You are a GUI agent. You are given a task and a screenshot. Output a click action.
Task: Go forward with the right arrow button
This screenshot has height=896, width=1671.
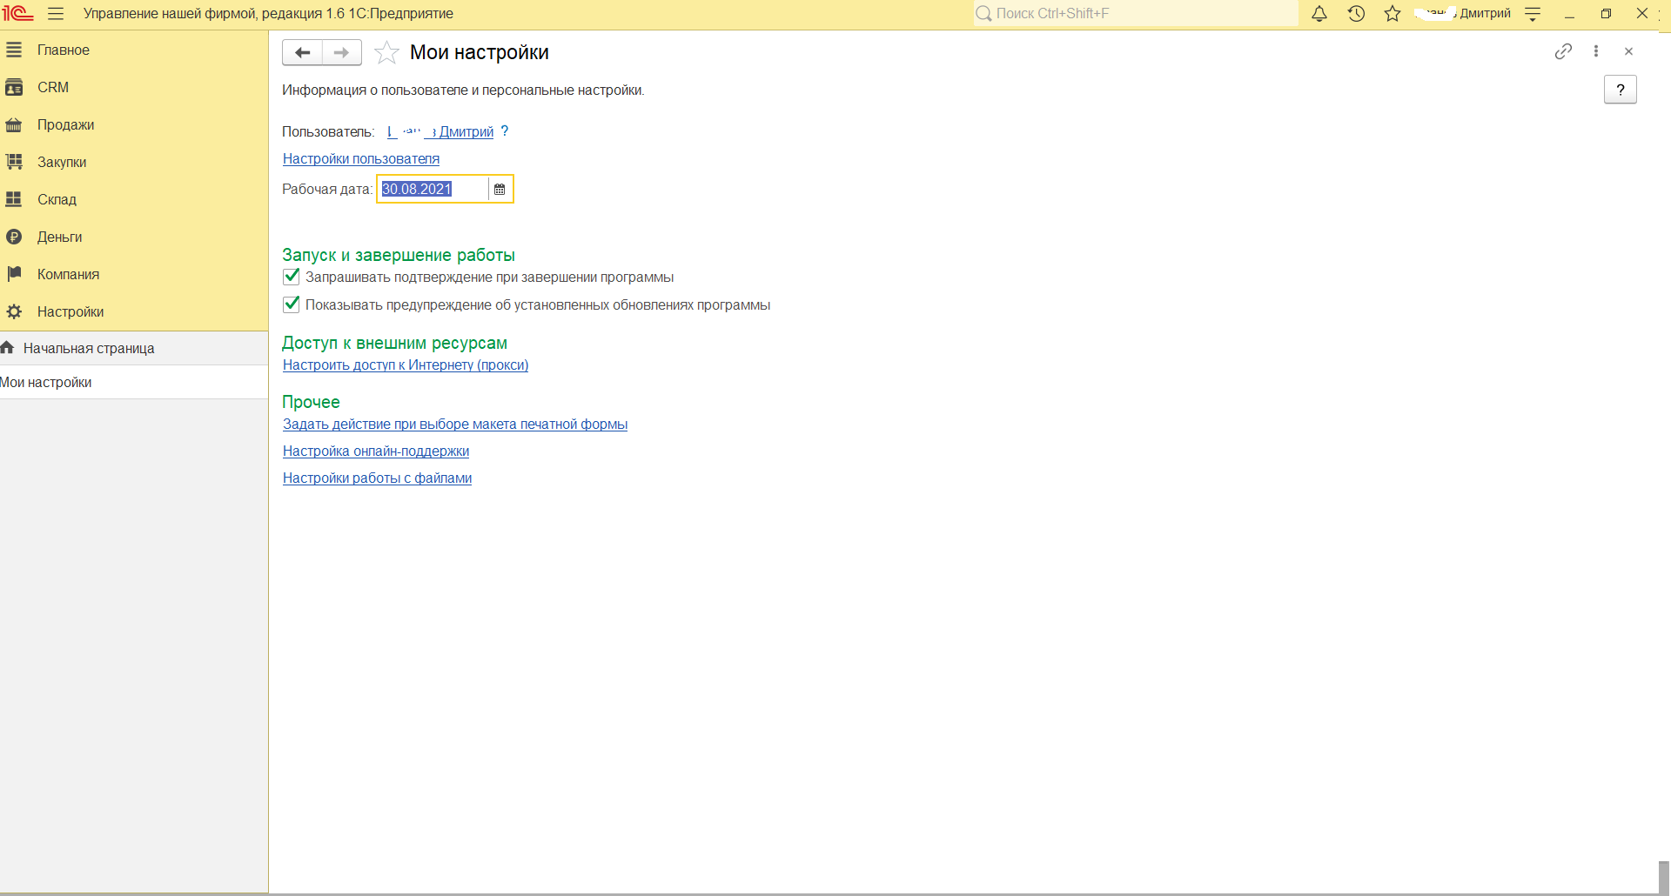pos(342,52)
